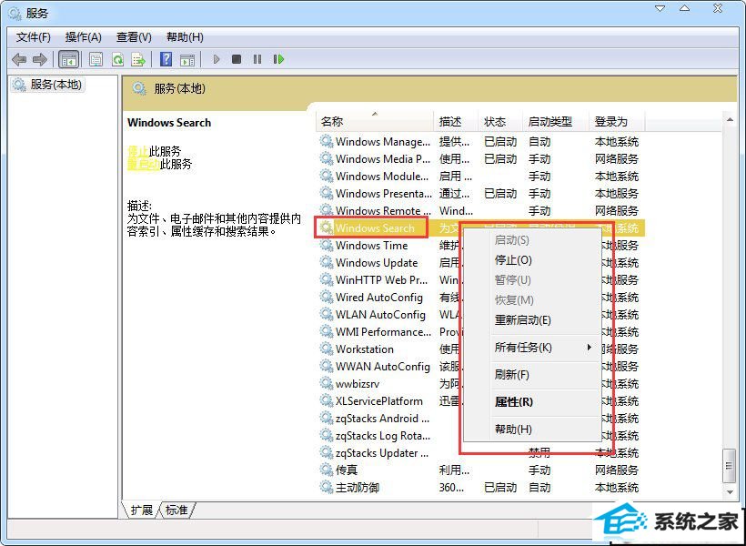Click the Forward arrow toolbar icon
The width and height of the screenshot is (746, 546).
(40, 59)
